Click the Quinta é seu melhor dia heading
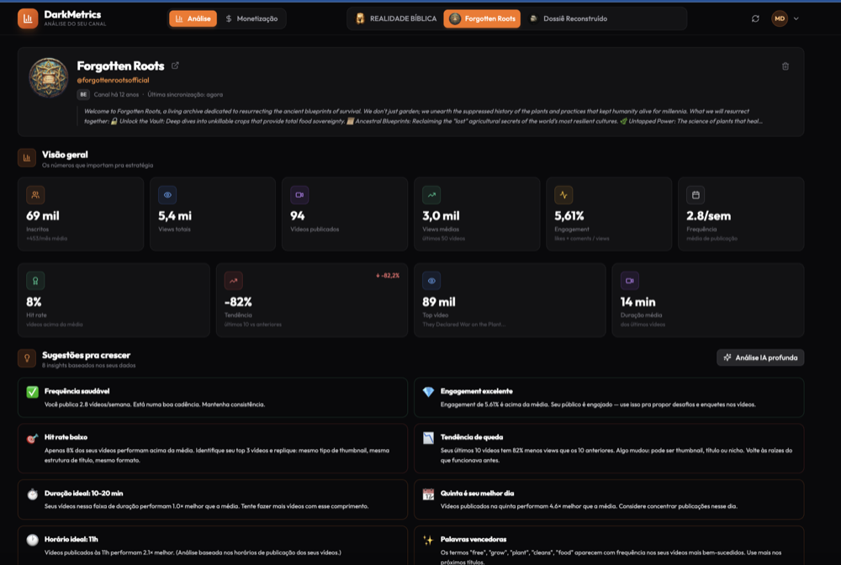Image resolution: width=841 pixels, height=565 pixels. tap(477, 494)
